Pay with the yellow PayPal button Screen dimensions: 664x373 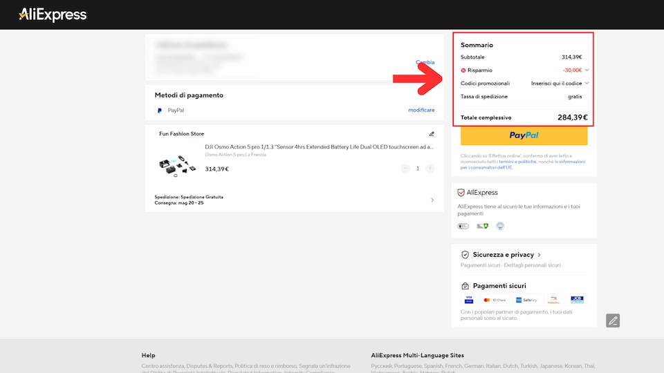tap(524, 136)
